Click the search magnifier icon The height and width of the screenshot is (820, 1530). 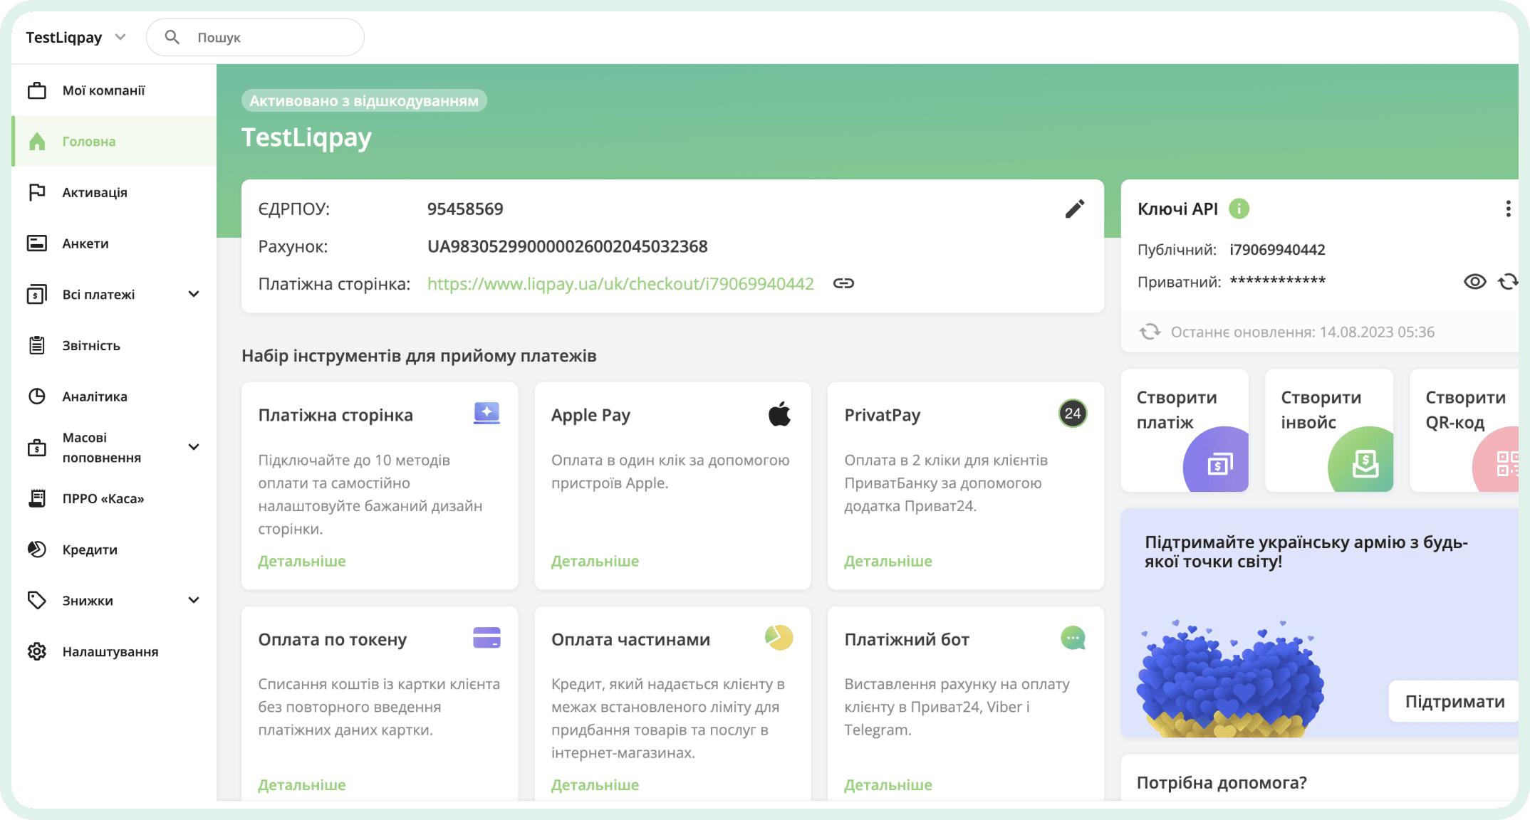[172, 37]
